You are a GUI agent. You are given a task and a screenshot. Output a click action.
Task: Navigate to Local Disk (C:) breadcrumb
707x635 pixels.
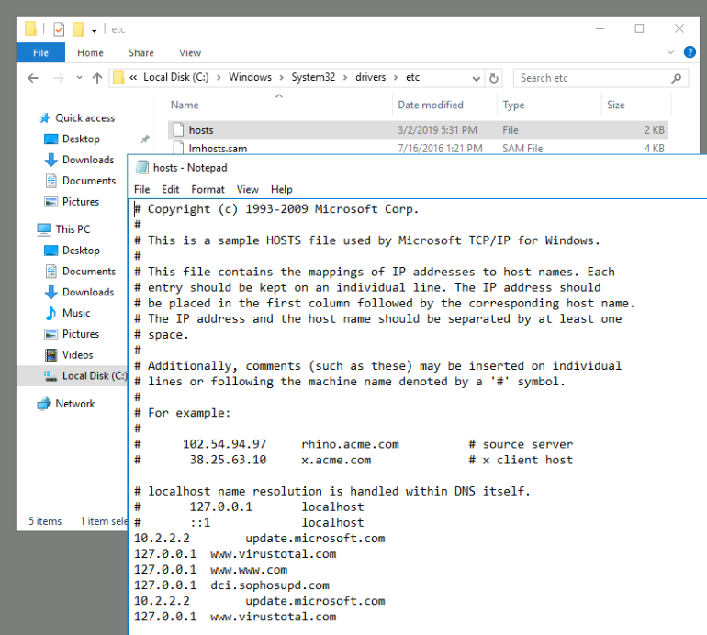pyautogui.click(x=176, y=77)
